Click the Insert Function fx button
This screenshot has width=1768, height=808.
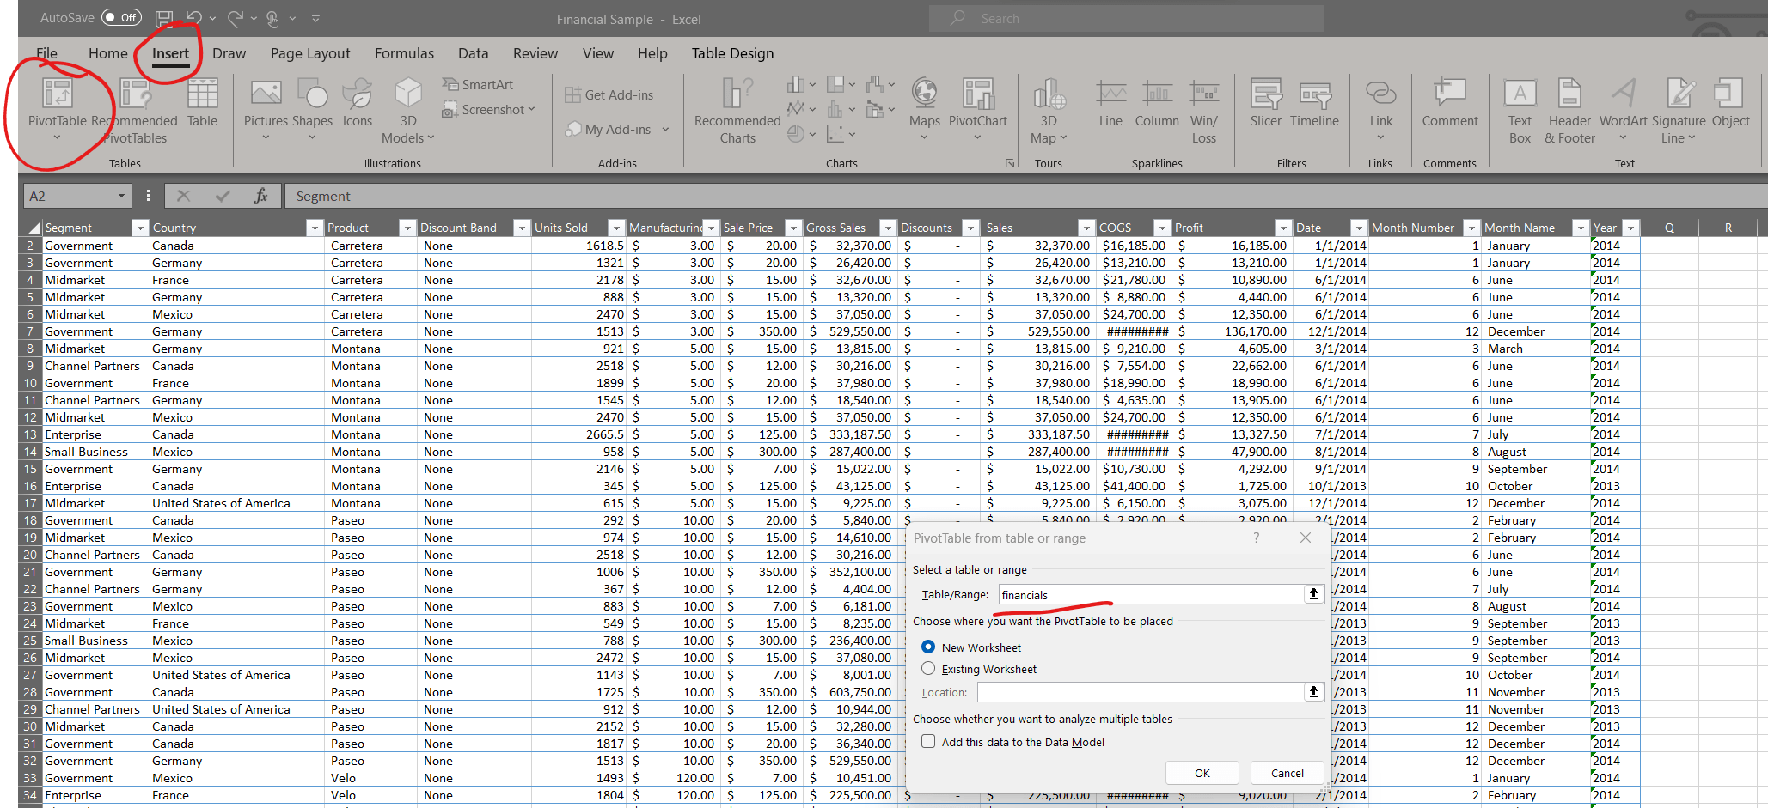tap(260, 197)
